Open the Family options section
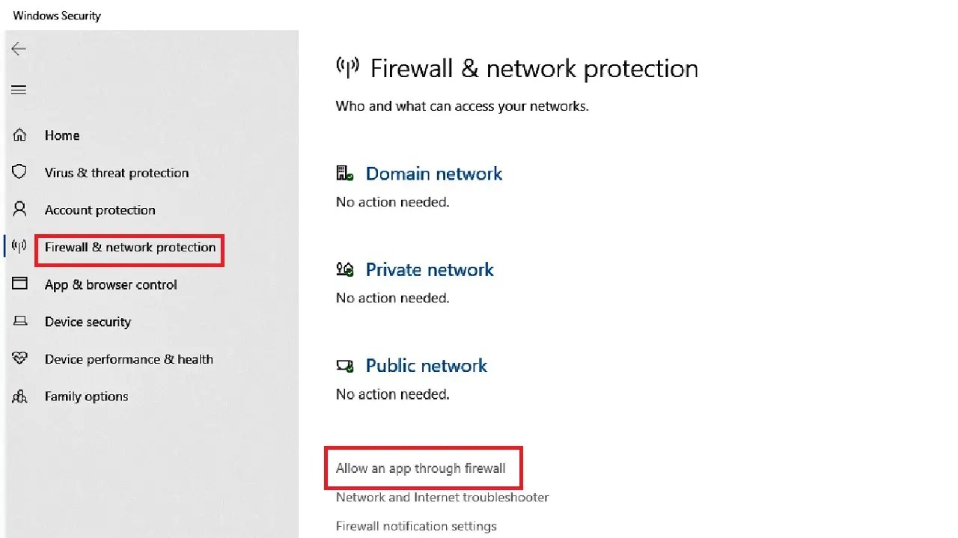This screenshot has height=538, width=958. coord(86,396)
